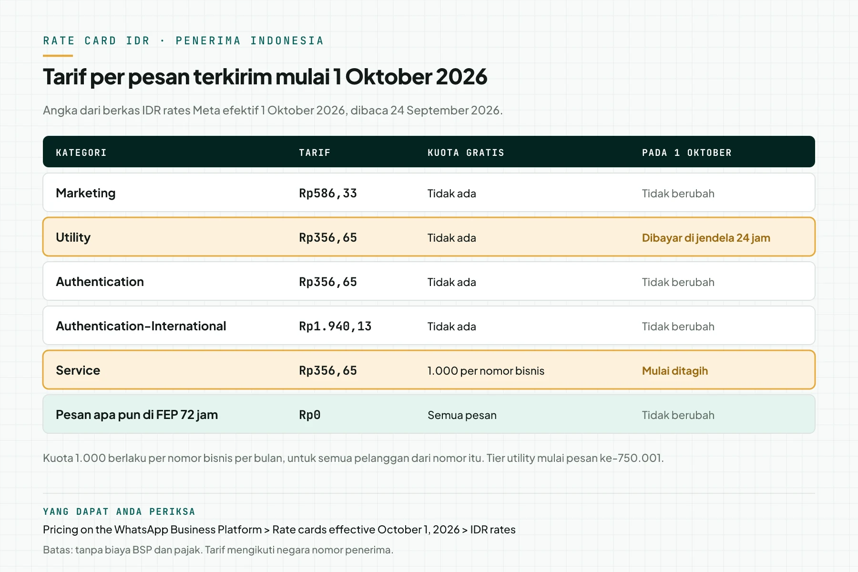Click 'Tidak ada' in the Marketing row
This screenshot has width=858, height=572.
452,194
